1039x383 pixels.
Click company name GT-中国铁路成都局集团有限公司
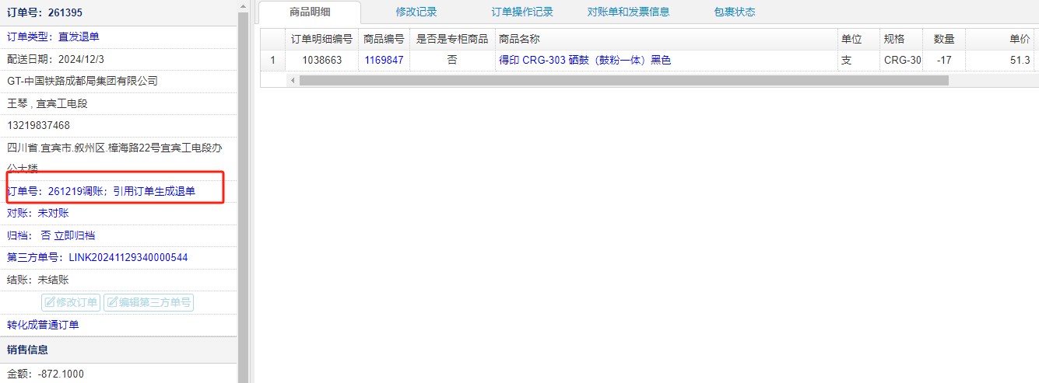click(82, 81)
